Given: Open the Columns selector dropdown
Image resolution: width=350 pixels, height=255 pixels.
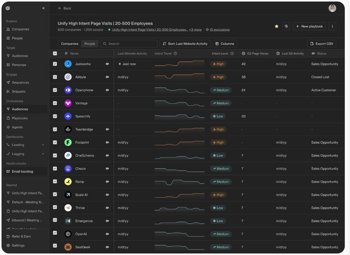Looking at the screenshot, I should (225, 44).
